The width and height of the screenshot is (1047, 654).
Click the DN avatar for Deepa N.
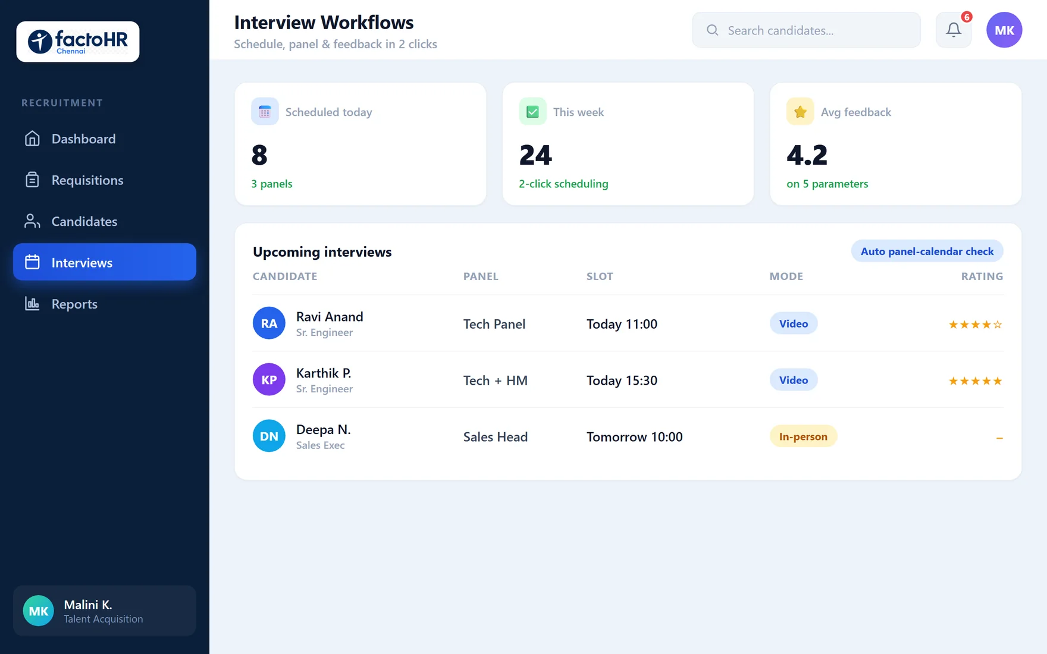269,436
